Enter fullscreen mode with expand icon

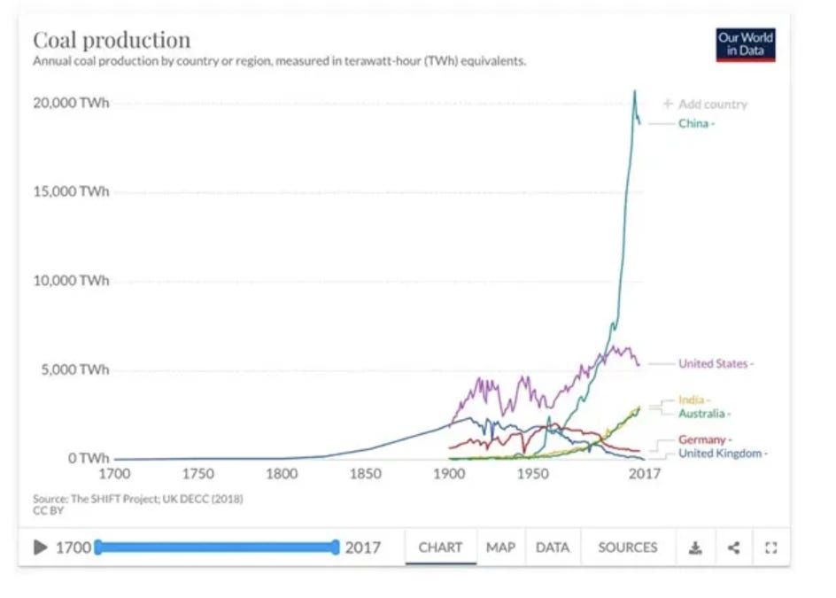point(771,548)
